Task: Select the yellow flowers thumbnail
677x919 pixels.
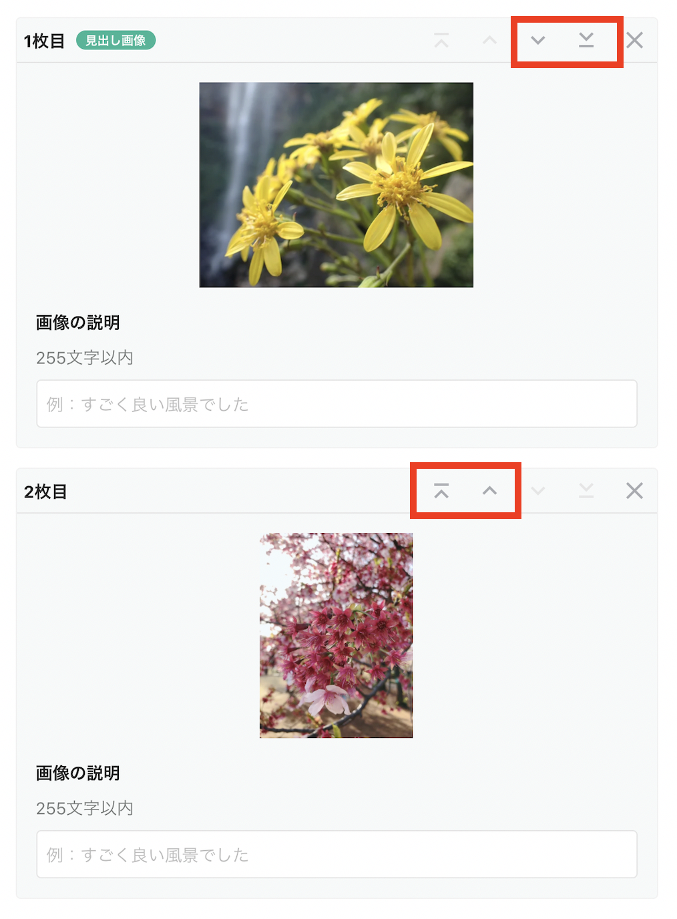Action: point(336,185)
